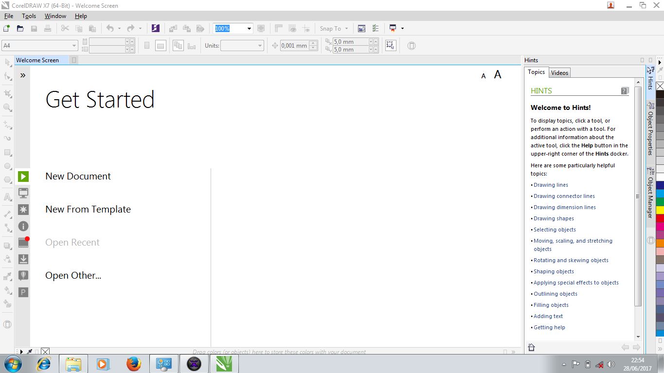Click the Hints help question-mark icon

tap(625, 90)
